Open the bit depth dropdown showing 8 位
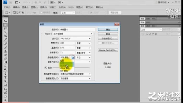The height and width of the screenshot is (103, 183). pyautogui.click(x=84, y=58)
